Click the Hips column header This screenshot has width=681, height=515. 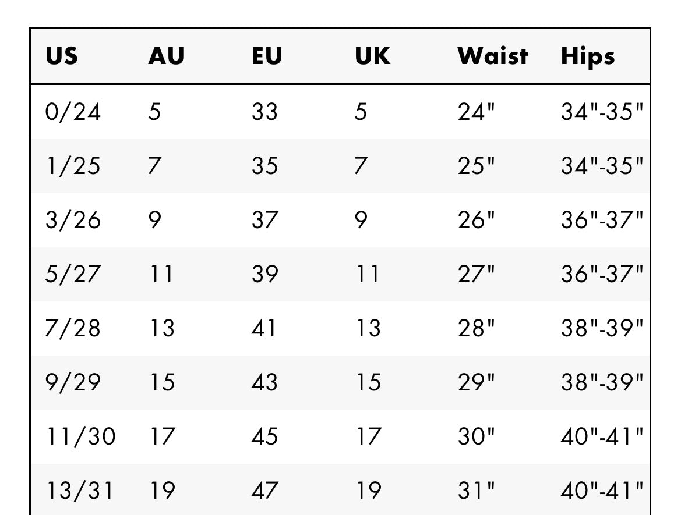click(588, 56)
